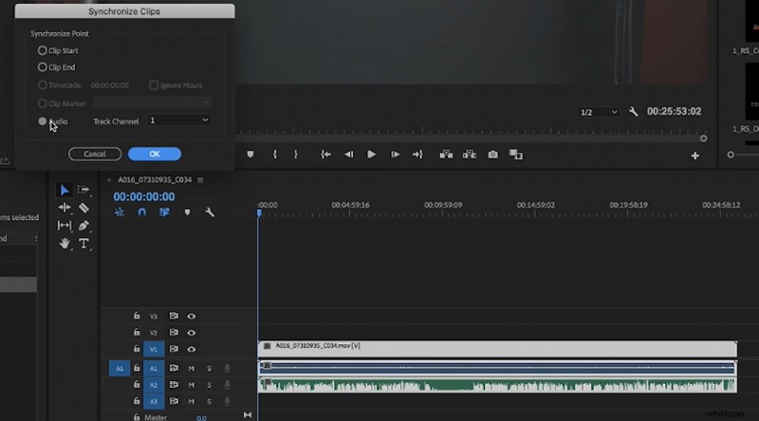Toggle nest sequences insert mode icon
The height and width of the screenshot is (421, 759).
(x=120, y=212)
